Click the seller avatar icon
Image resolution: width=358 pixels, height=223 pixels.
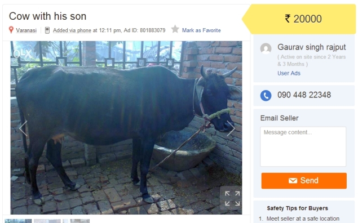pyautogui.click(x=266, y=48)
